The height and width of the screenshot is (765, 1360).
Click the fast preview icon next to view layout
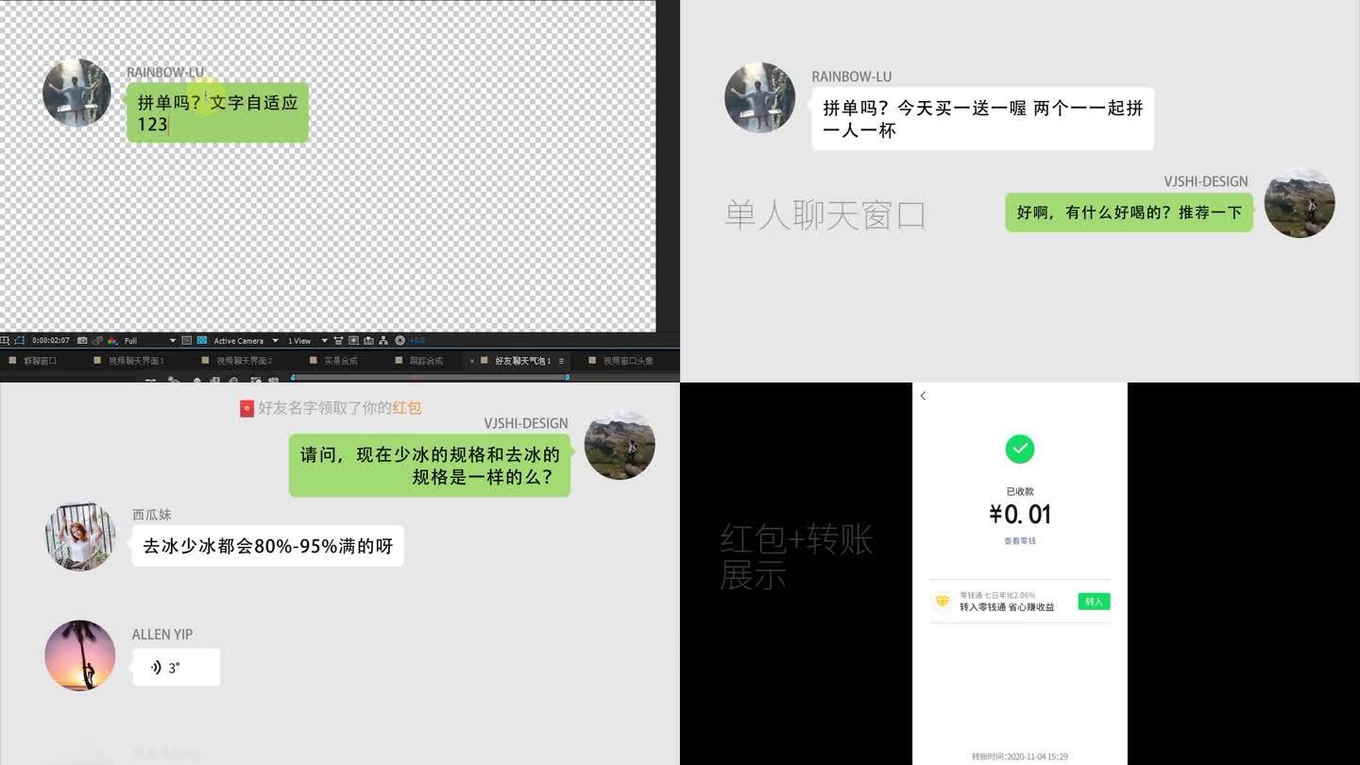353,340
